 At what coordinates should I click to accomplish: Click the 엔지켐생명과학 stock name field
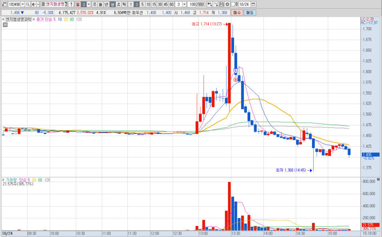[x=56, y=4]
